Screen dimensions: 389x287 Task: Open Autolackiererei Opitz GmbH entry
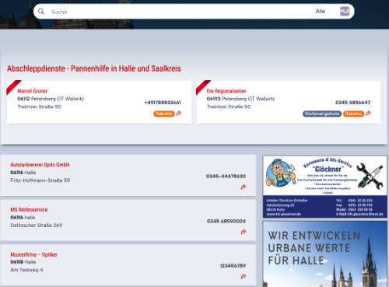tap(40, 165)
